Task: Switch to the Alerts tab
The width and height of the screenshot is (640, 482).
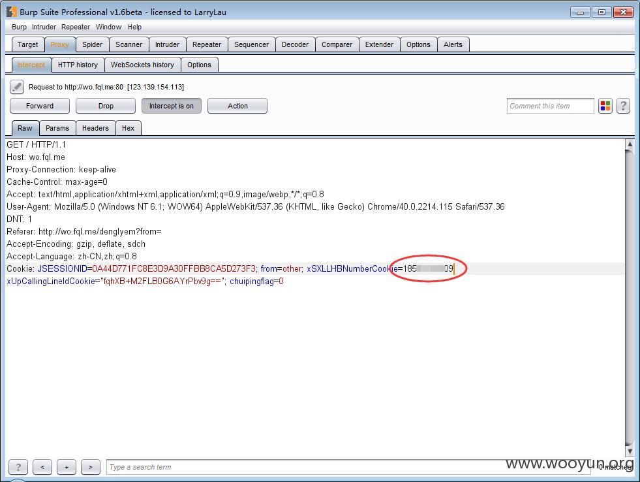Action: click(453, 44)
